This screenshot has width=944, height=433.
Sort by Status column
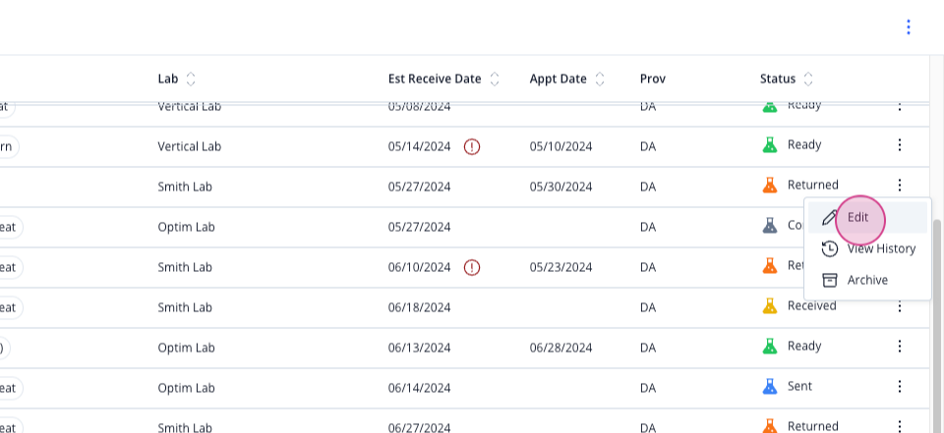(808, 79)
